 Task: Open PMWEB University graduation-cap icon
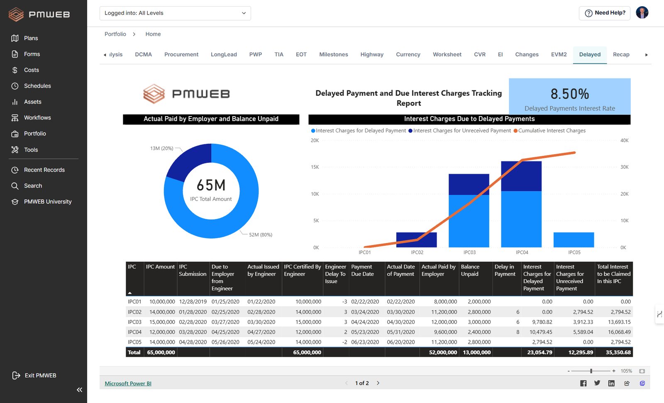tap(15, 201)
